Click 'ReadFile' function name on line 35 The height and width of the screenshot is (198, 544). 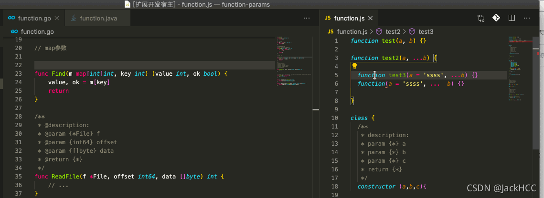65,176
